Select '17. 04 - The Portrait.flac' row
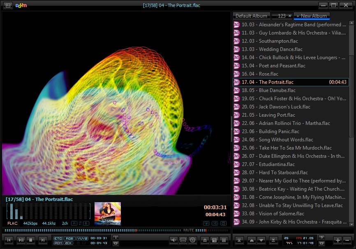The height and width of the screenshot is (249, 356). click(x=291, y=82)
